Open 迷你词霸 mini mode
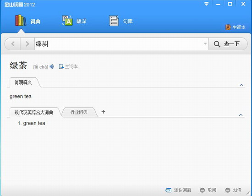The height and width of the screenshot is (196, 252). 178,190
